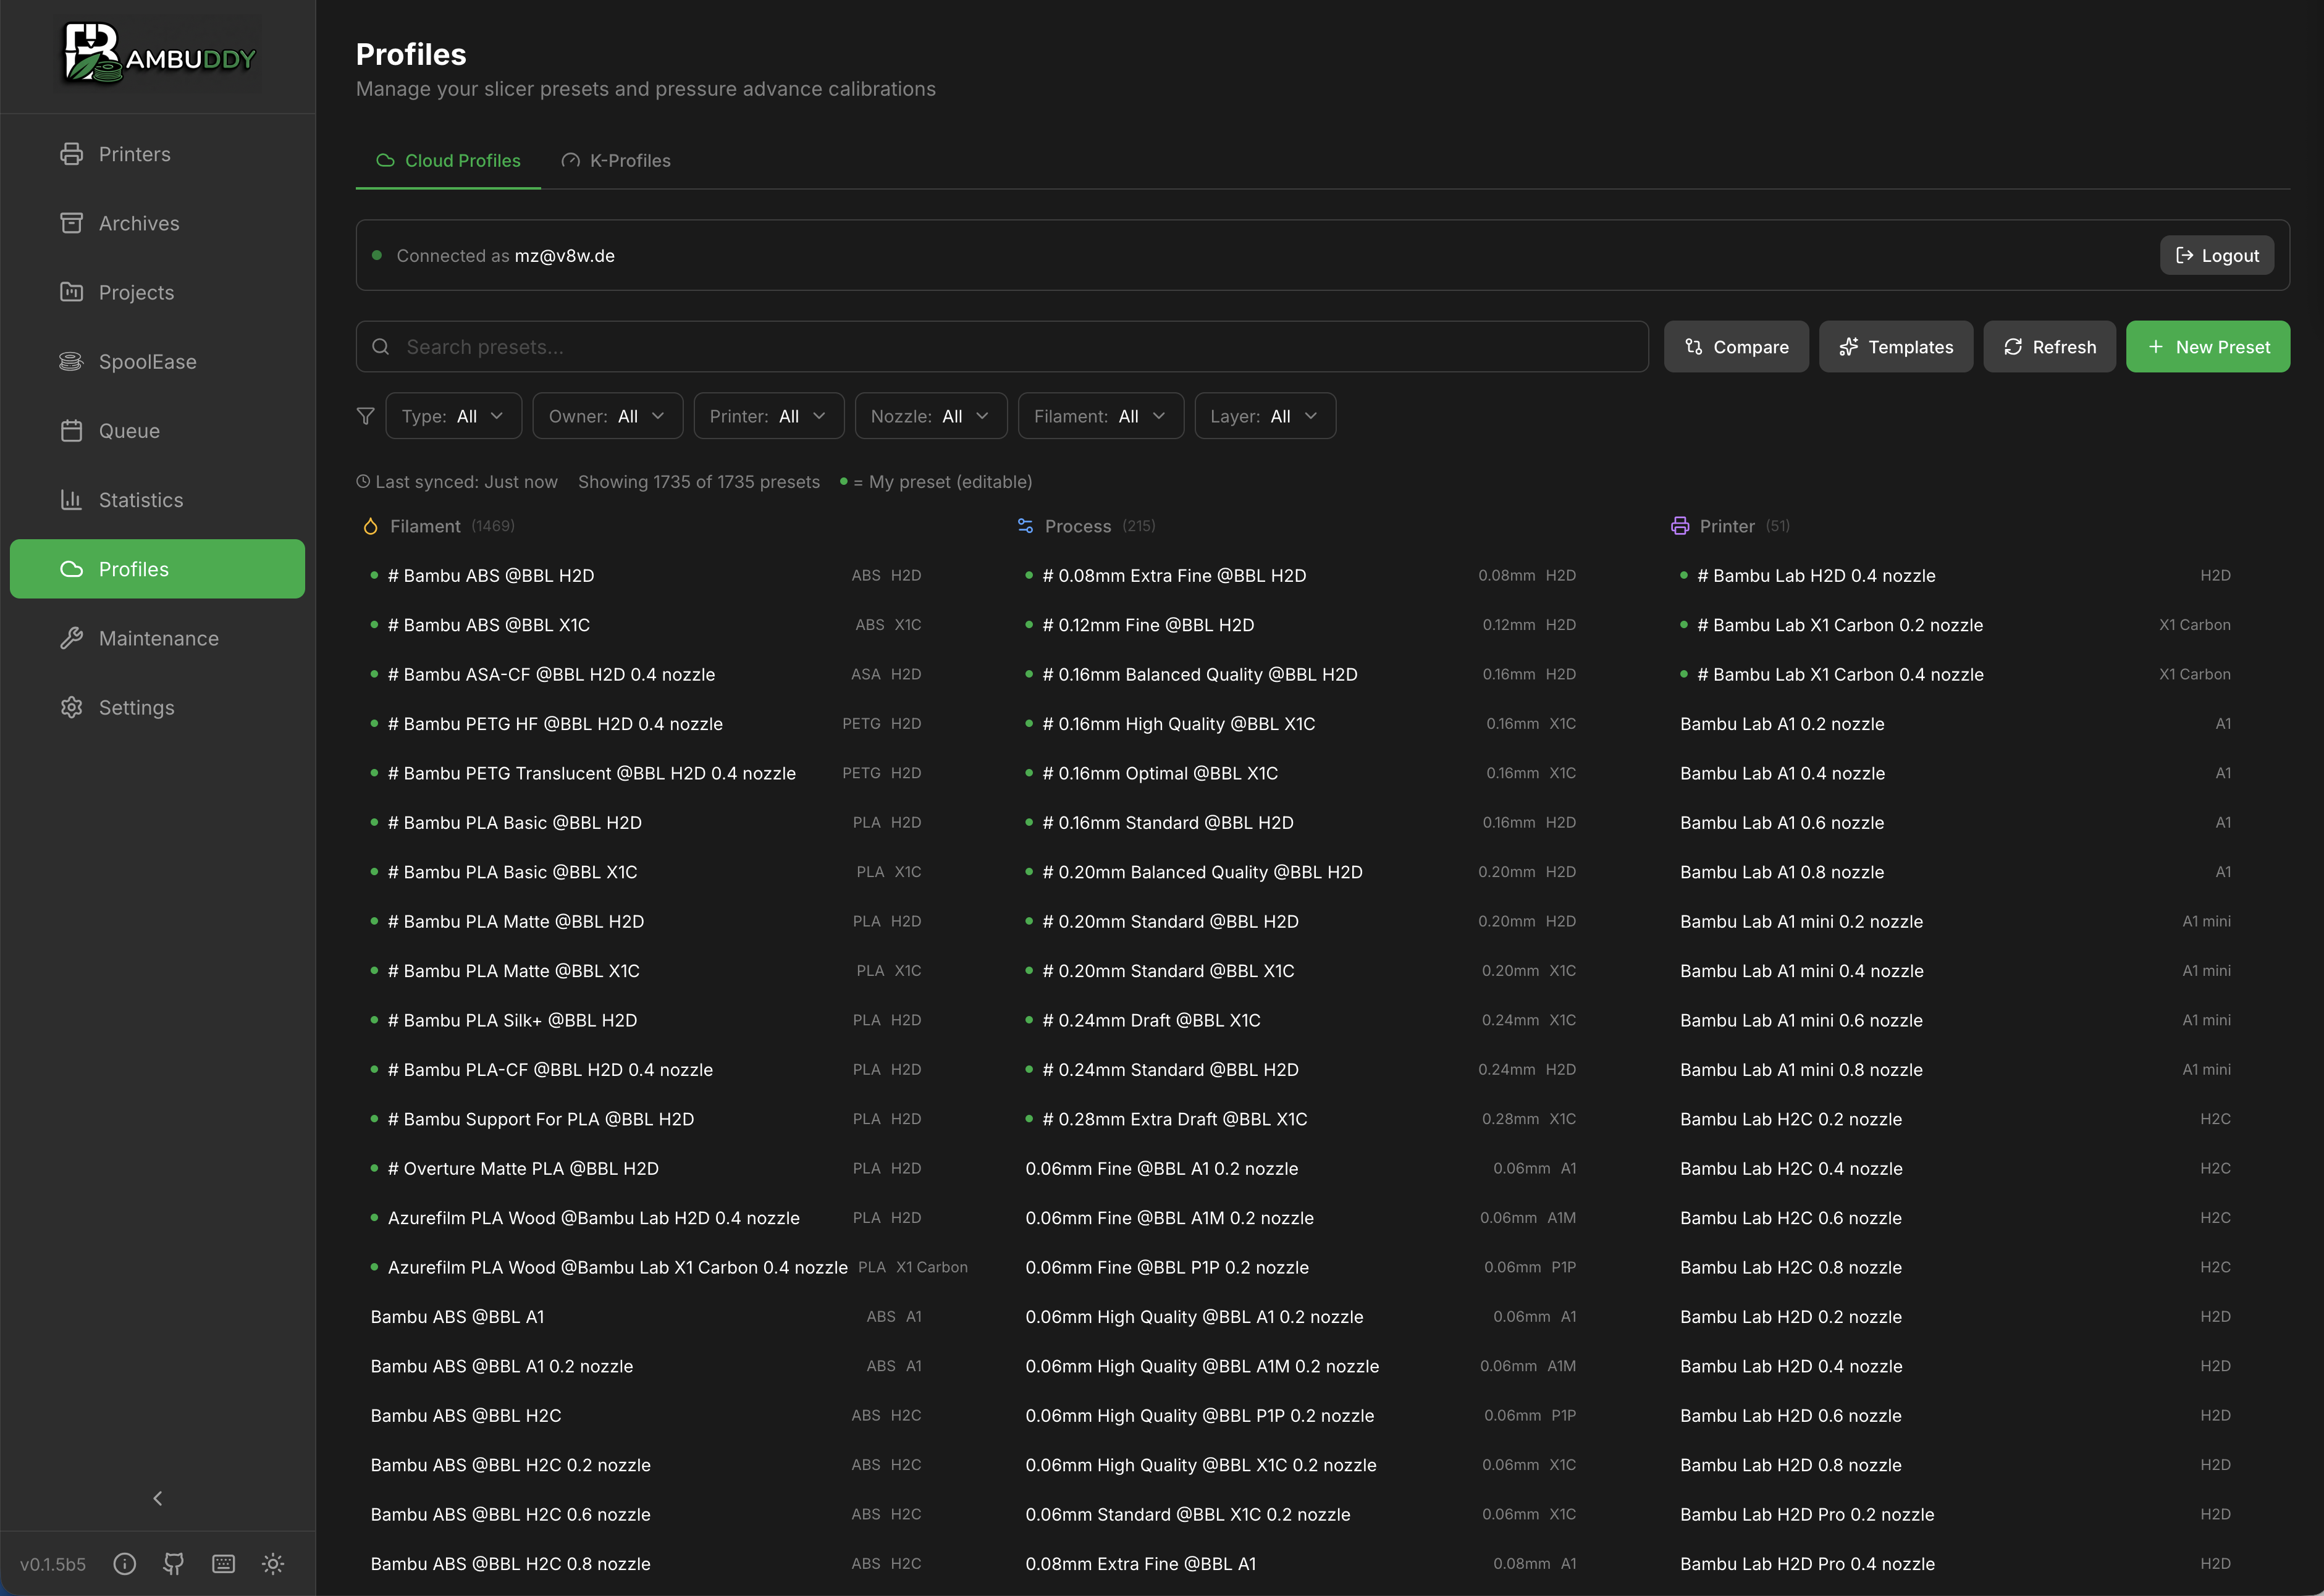Open the Type filter dropdown

pos(453,416)
